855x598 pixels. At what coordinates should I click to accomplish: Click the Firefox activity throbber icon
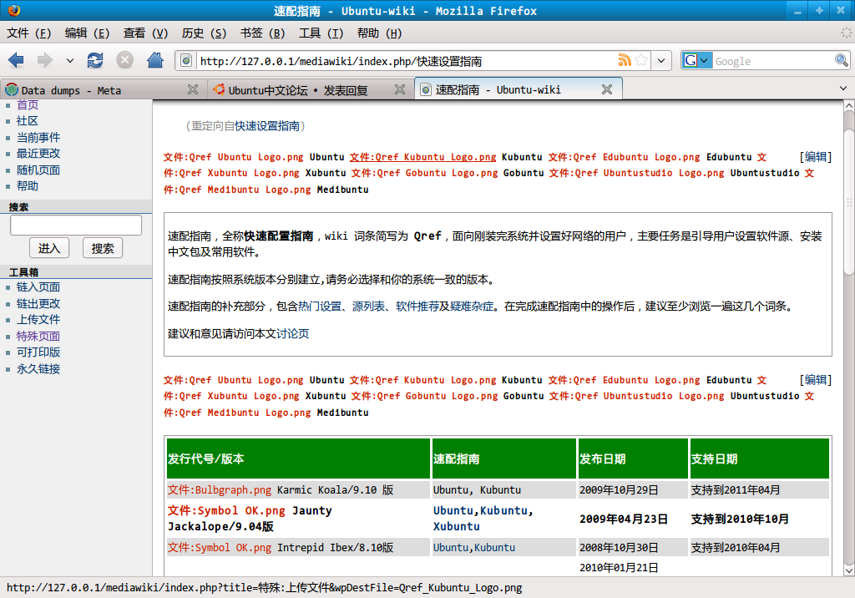846,33
